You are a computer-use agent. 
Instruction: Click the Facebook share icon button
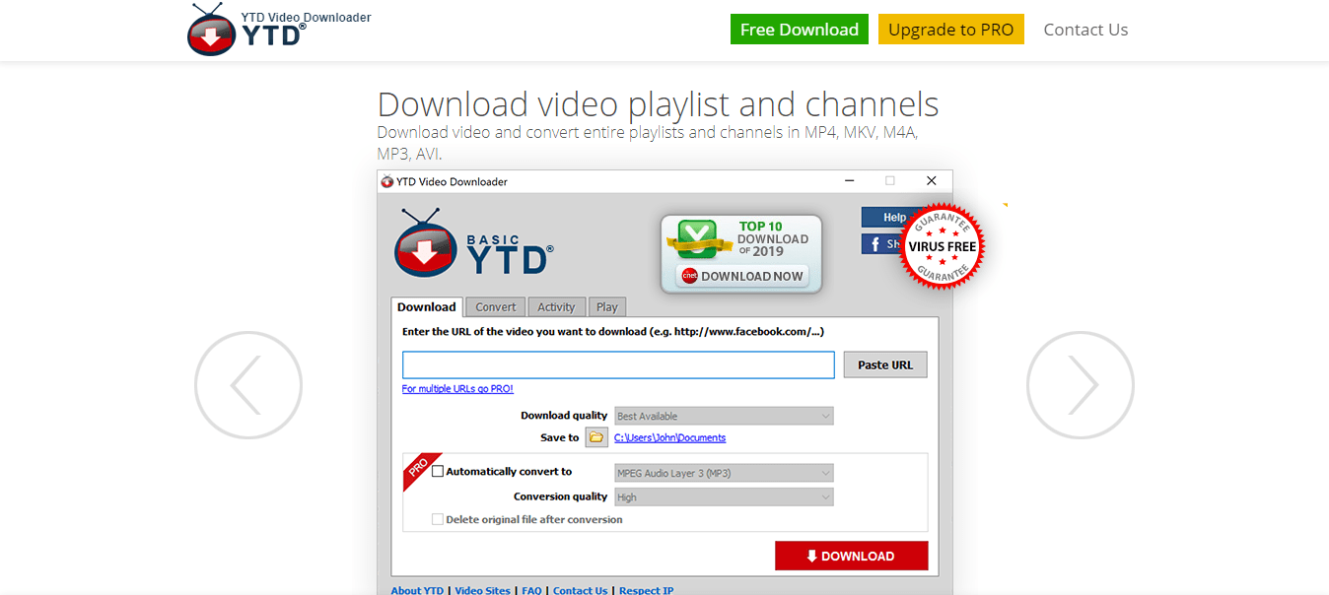click(880, 243)
